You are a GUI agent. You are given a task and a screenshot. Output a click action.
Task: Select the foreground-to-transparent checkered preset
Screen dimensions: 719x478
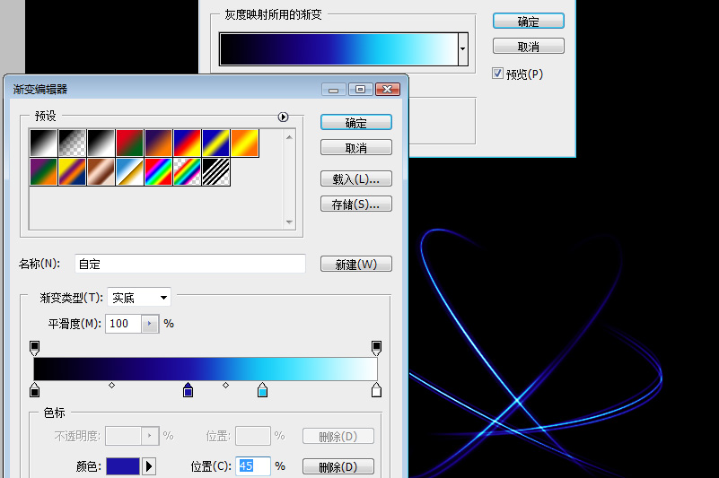click(x=72, y=143)
